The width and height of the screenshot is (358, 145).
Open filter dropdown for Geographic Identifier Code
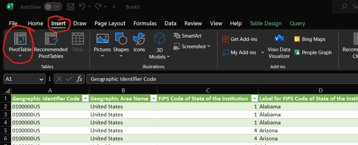click(85, 99)
